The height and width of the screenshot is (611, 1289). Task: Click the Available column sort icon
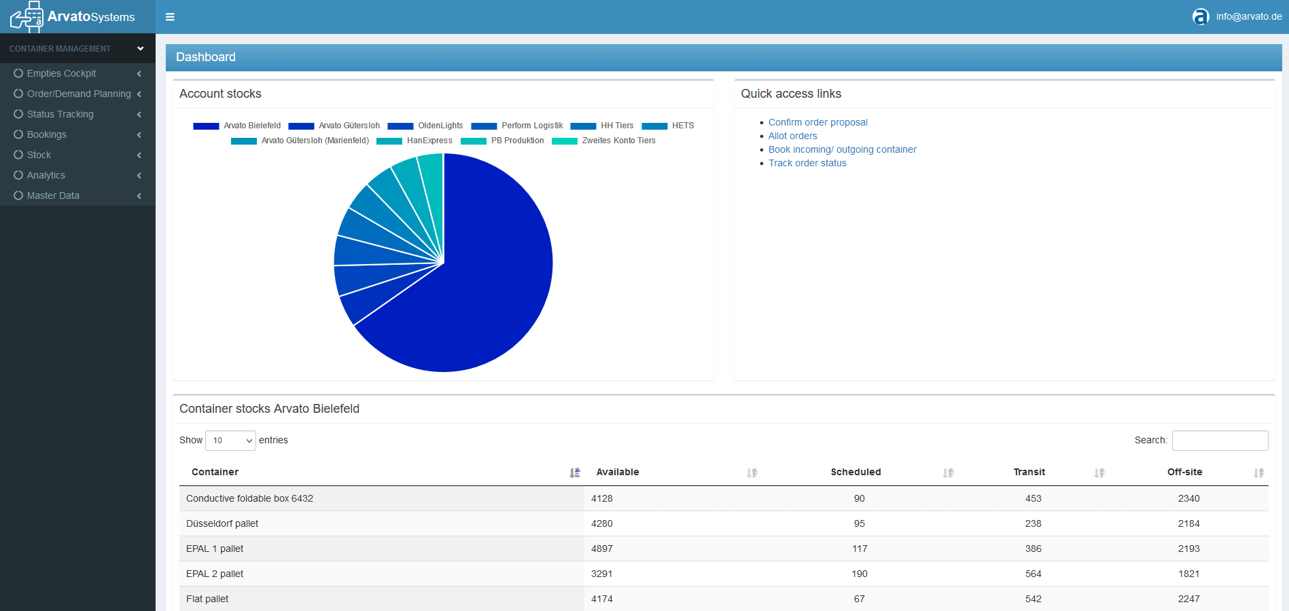(752, 473)
